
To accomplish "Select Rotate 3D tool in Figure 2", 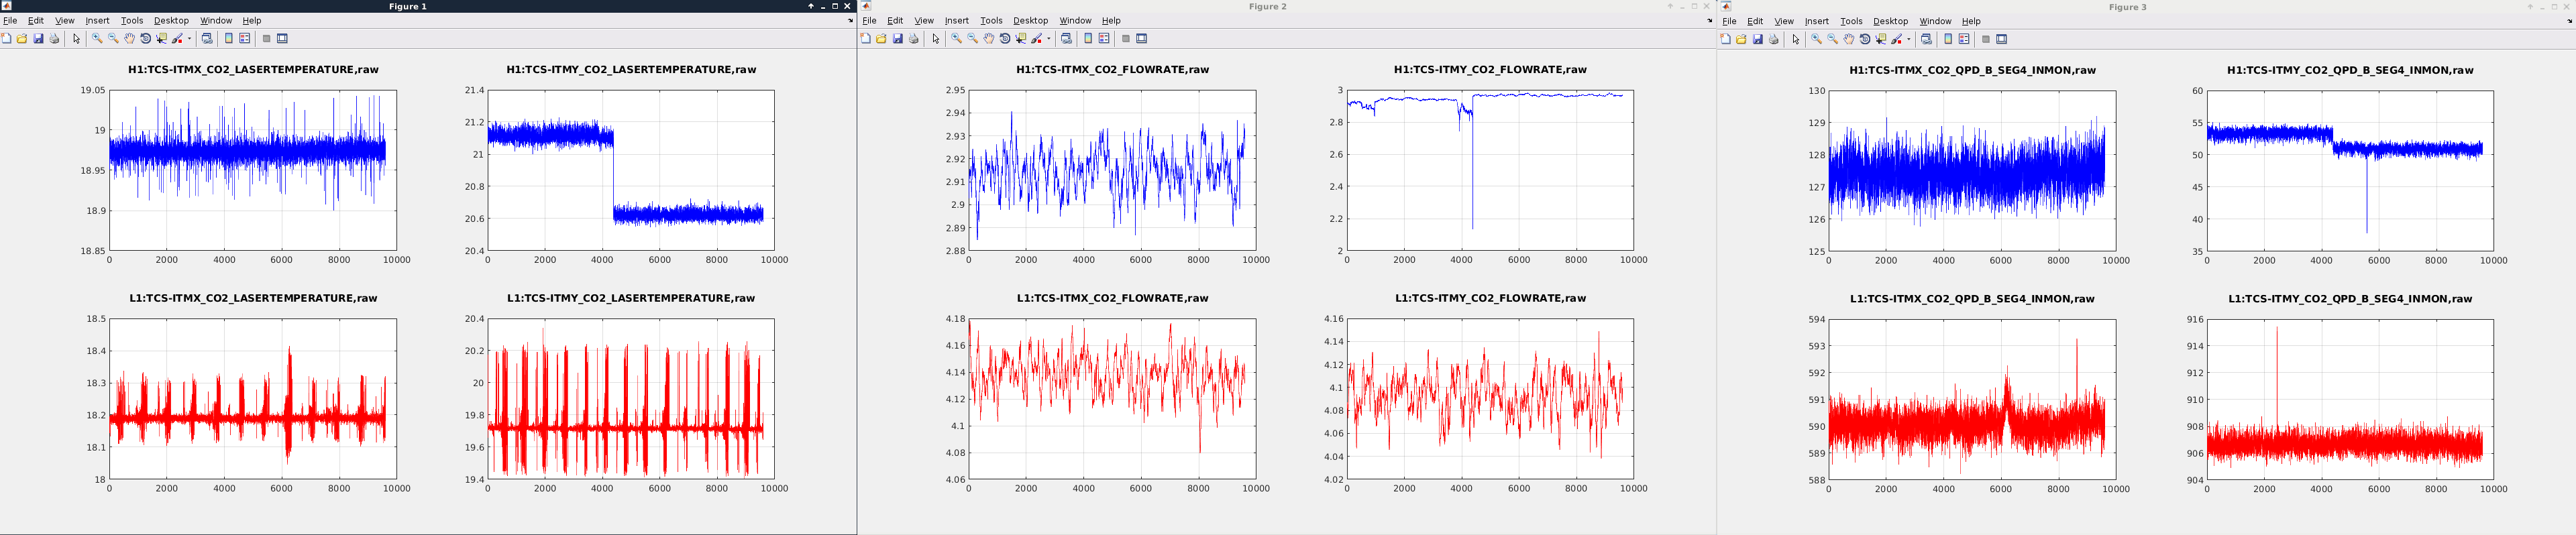I will [x=1005, y=39].
